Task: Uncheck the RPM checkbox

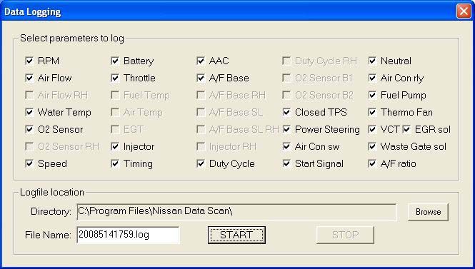Action: tap(29, 61)
